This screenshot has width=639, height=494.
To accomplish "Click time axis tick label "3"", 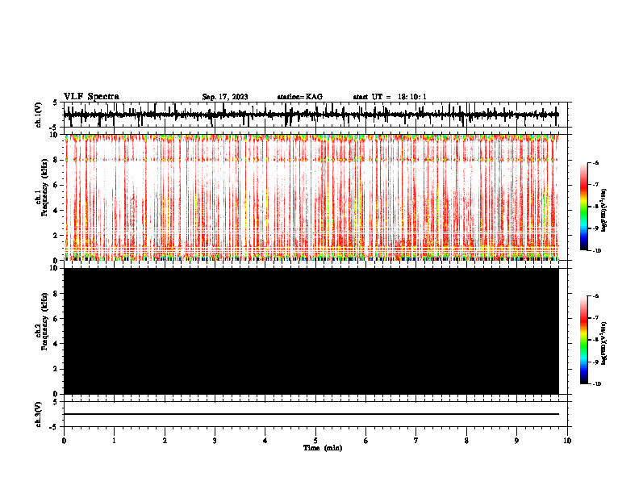I will [x=215, y=441].
